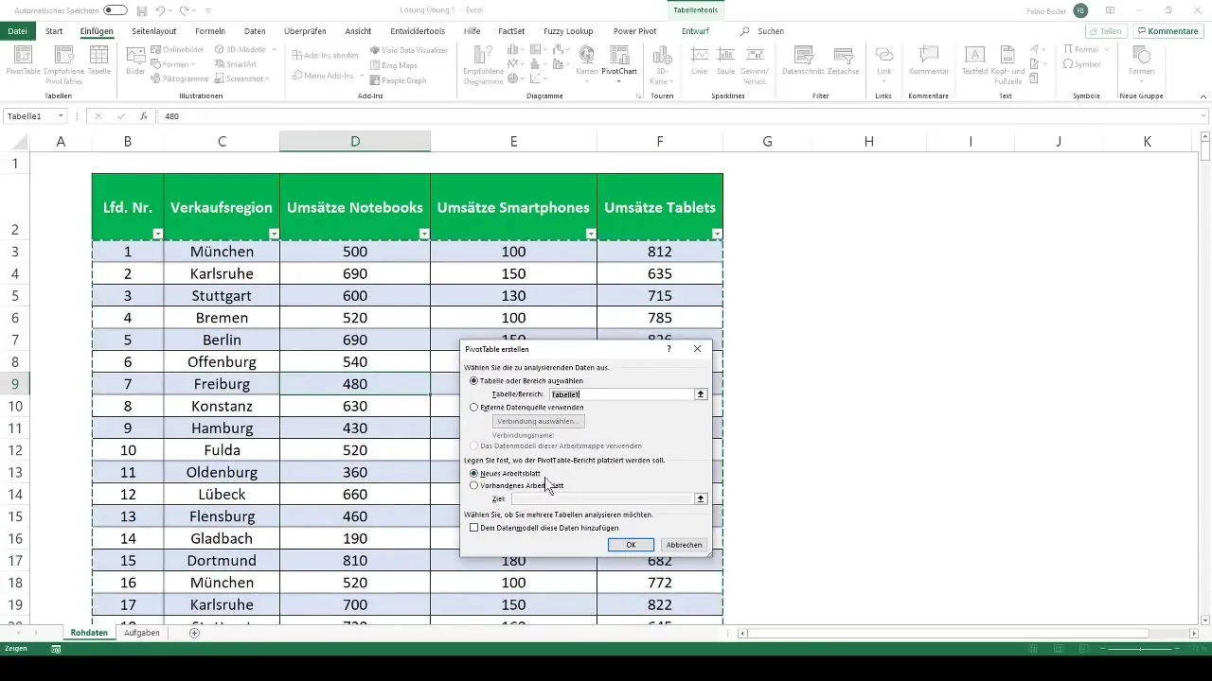Insert a Linie sparkline
The image size is (1212, 681).
(x=700, y=61)
